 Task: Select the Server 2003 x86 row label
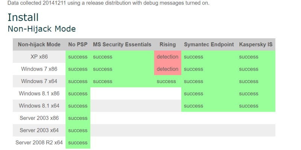(39, 118)
